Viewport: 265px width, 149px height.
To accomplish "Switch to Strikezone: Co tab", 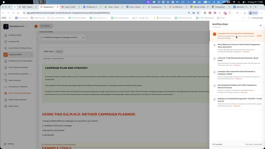I will (x=92, y=7).
